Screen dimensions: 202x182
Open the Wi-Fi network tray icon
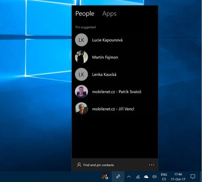point(138,177)
